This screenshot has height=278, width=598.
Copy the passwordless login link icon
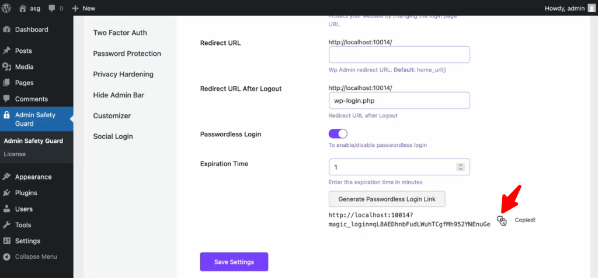501,220
